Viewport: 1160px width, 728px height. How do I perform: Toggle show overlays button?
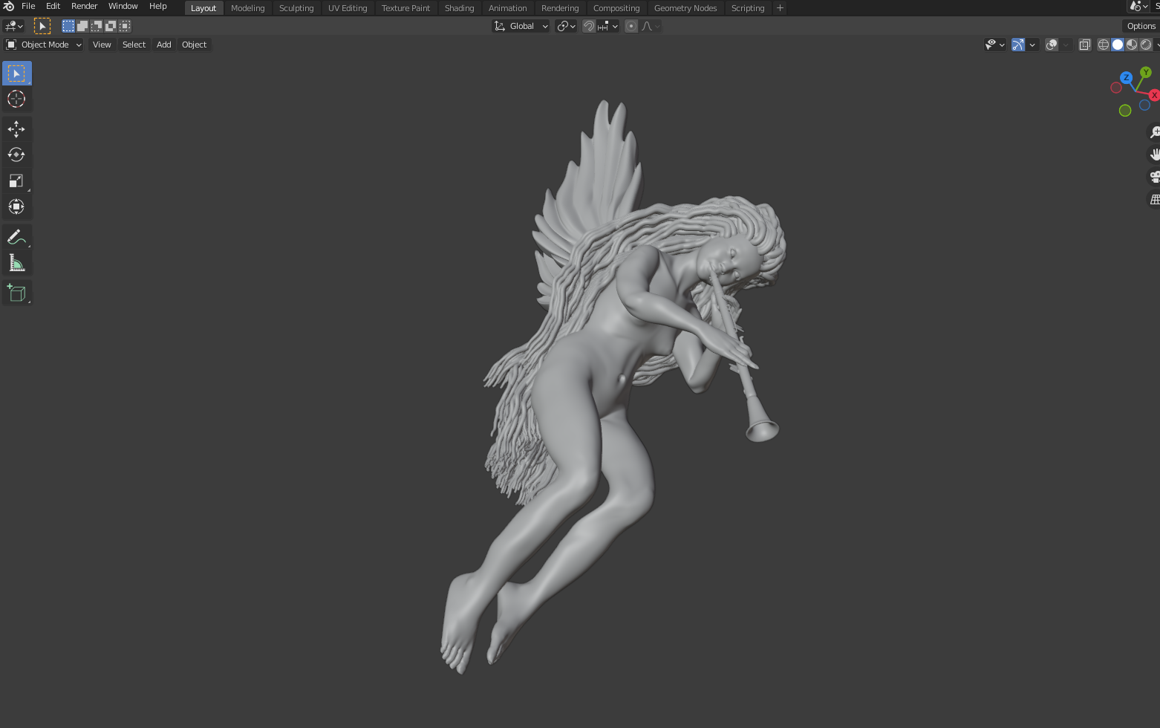coord(1052,45)
